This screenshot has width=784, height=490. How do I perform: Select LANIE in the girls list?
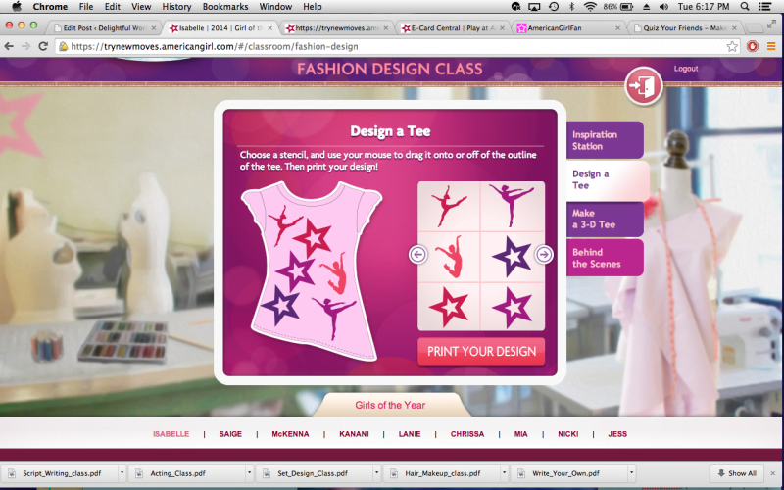pos(410,434)
